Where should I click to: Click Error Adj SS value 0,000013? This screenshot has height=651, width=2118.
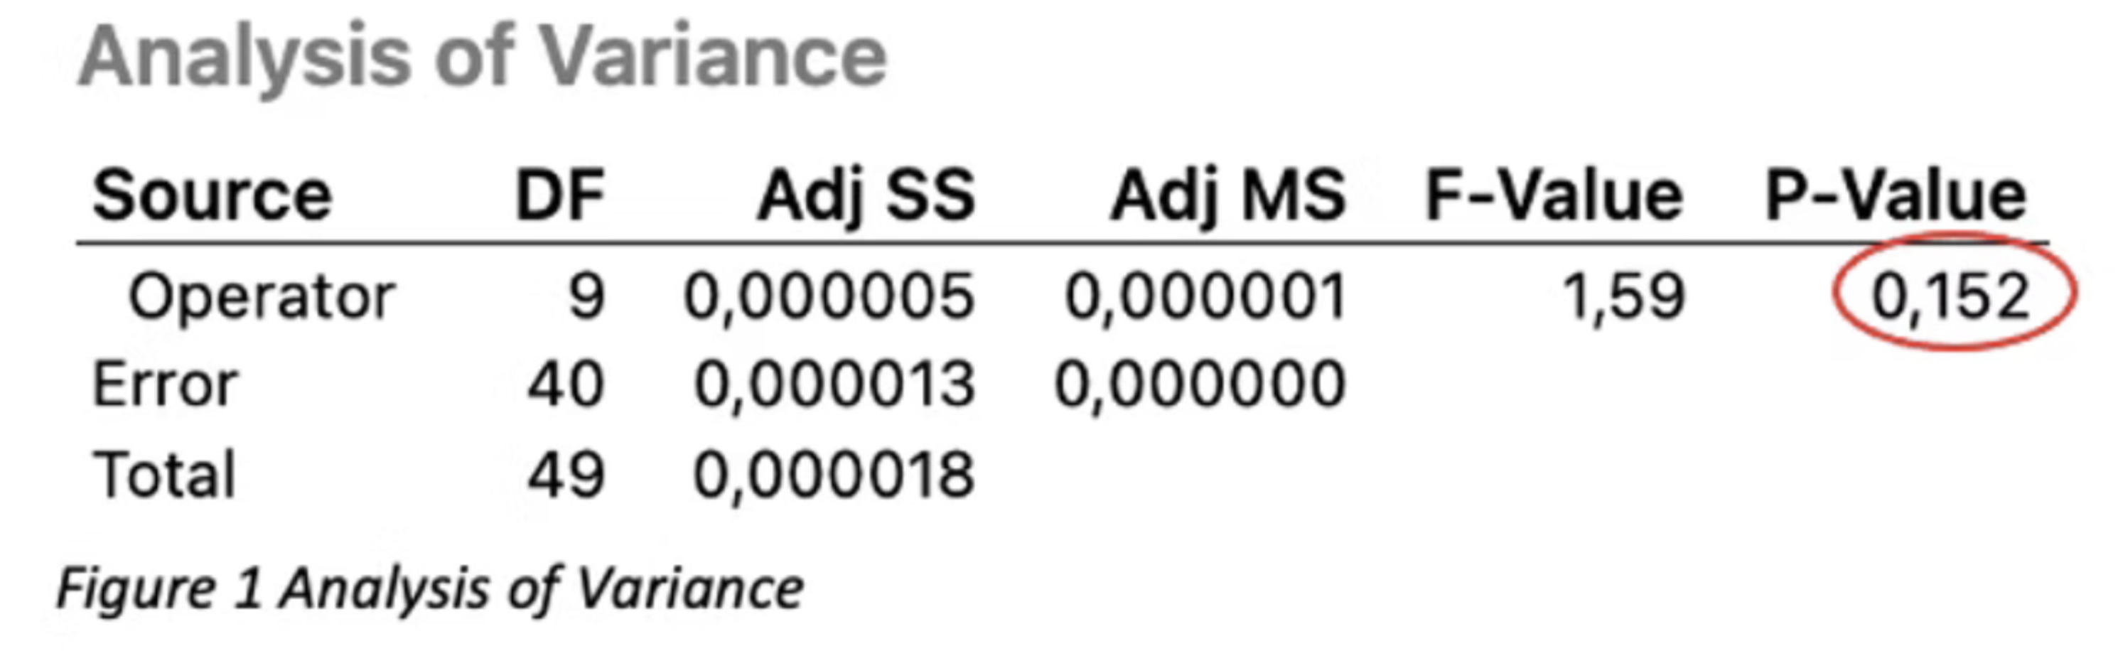point(834,384)
